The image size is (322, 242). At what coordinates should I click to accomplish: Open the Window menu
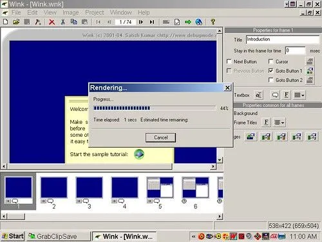point(121,12)
